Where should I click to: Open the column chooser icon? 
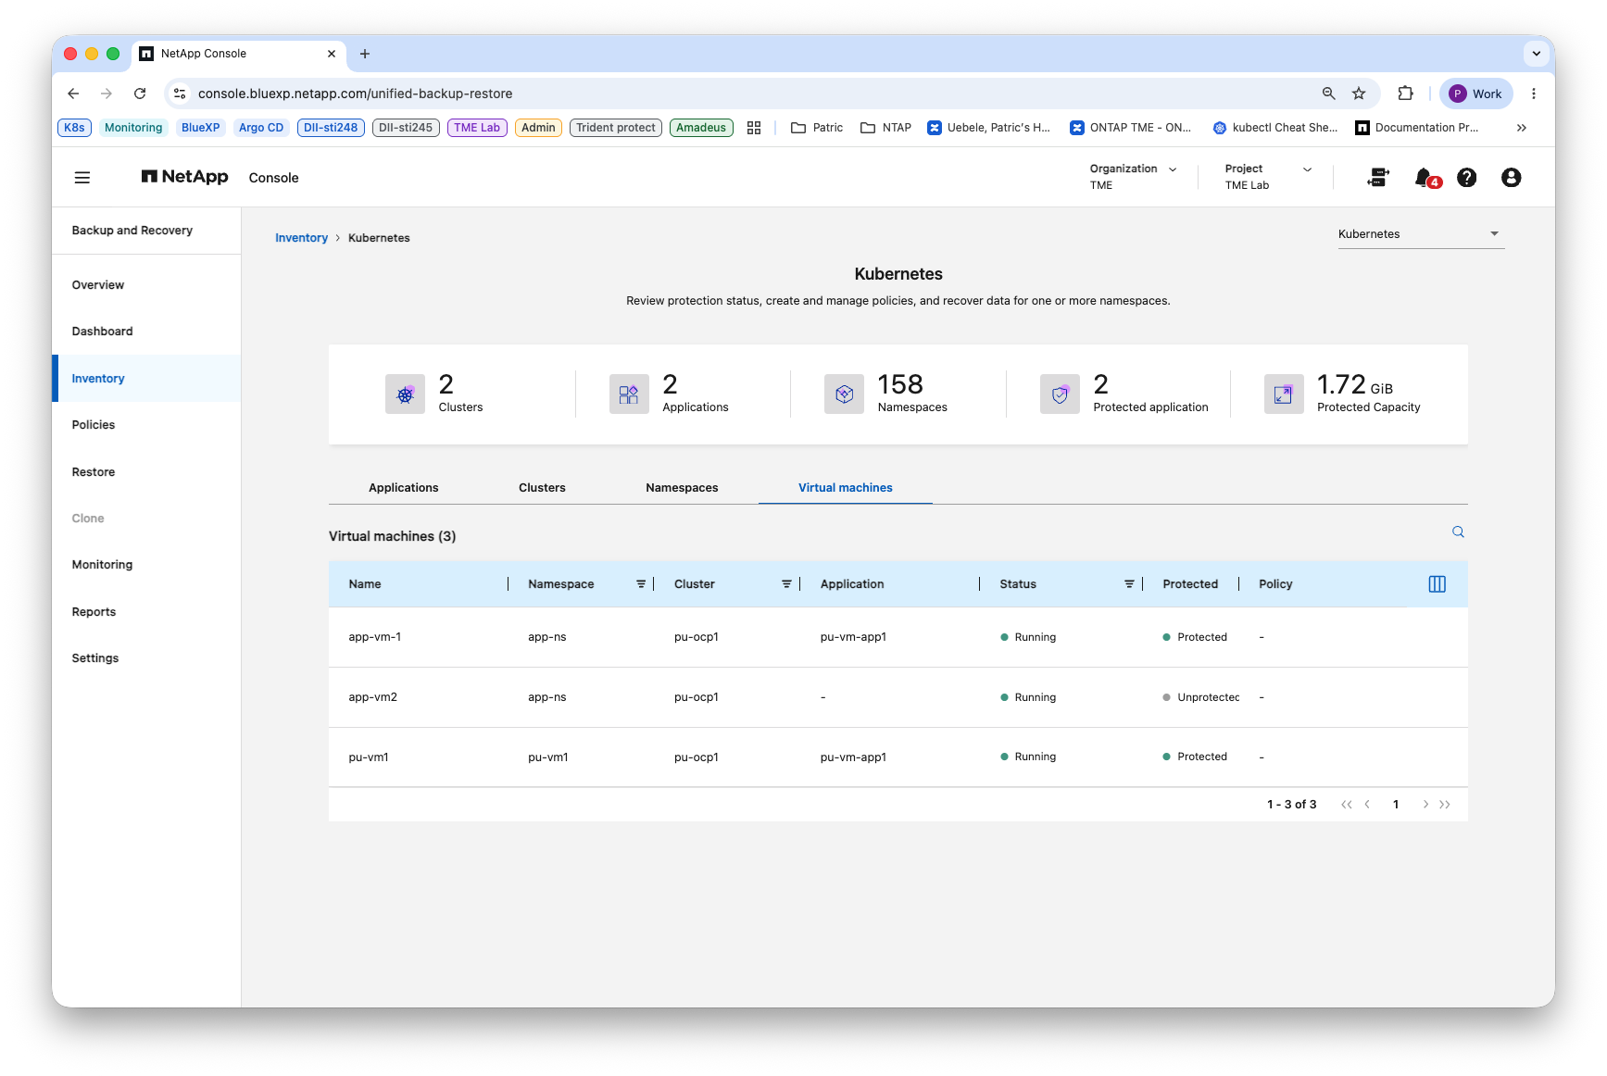pos(1437,584)
